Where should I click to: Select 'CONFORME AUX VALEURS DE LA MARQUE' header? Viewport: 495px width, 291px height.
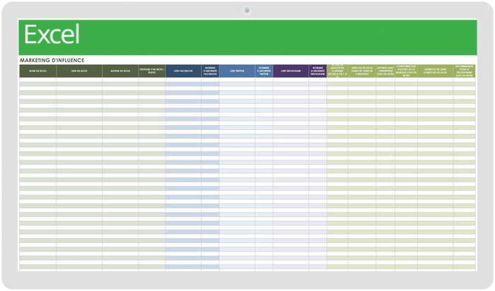[x=407, y=71]
